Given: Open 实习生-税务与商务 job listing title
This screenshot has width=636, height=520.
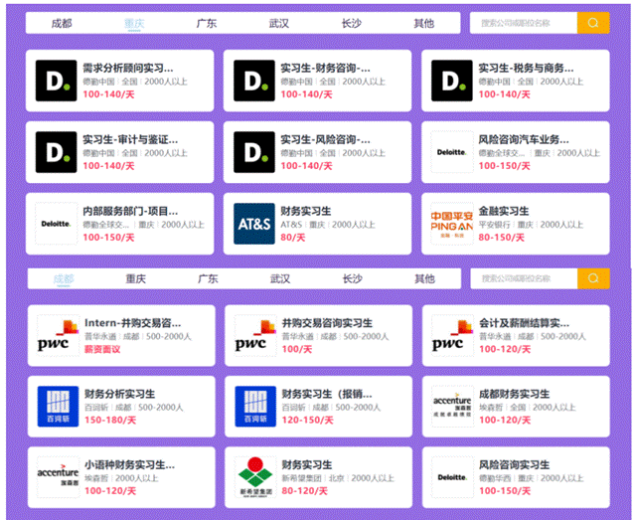Looking at the screenshot, I should pyautogui.click(x=525, y=68).
